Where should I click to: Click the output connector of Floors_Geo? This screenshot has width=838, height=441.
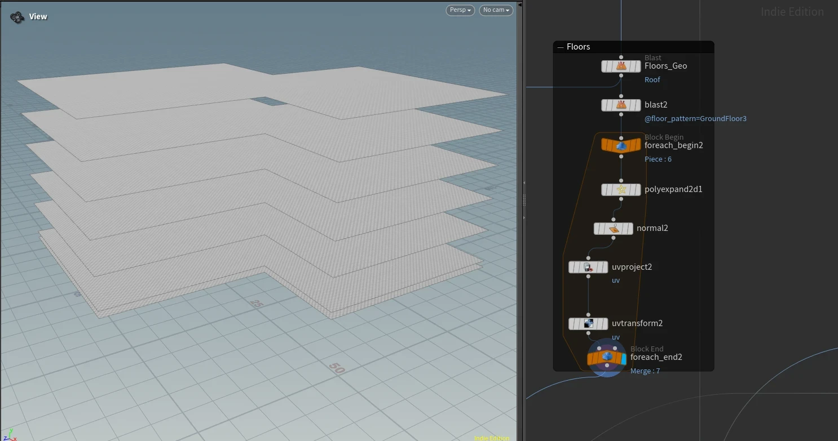coord(621,75)
